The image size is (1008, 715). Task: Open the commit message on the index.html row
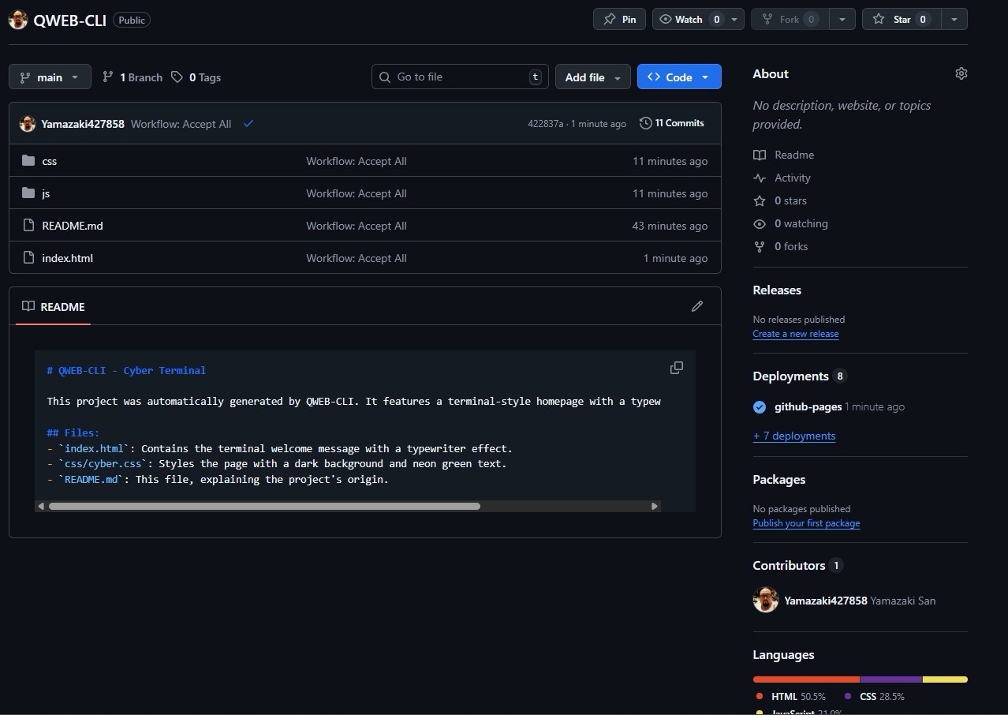[x=357, y=258]
